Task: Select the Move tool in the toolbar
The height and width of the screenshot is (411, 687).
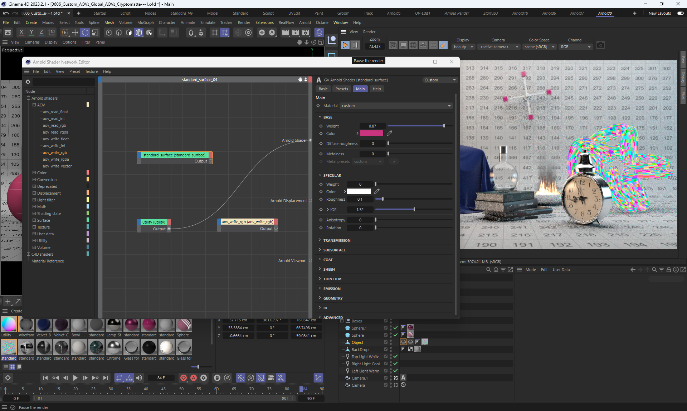Action: (75, 32)
